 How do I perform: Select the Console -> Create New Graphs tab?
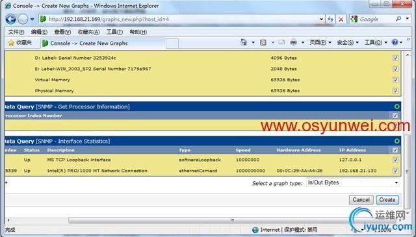point(103,44)
